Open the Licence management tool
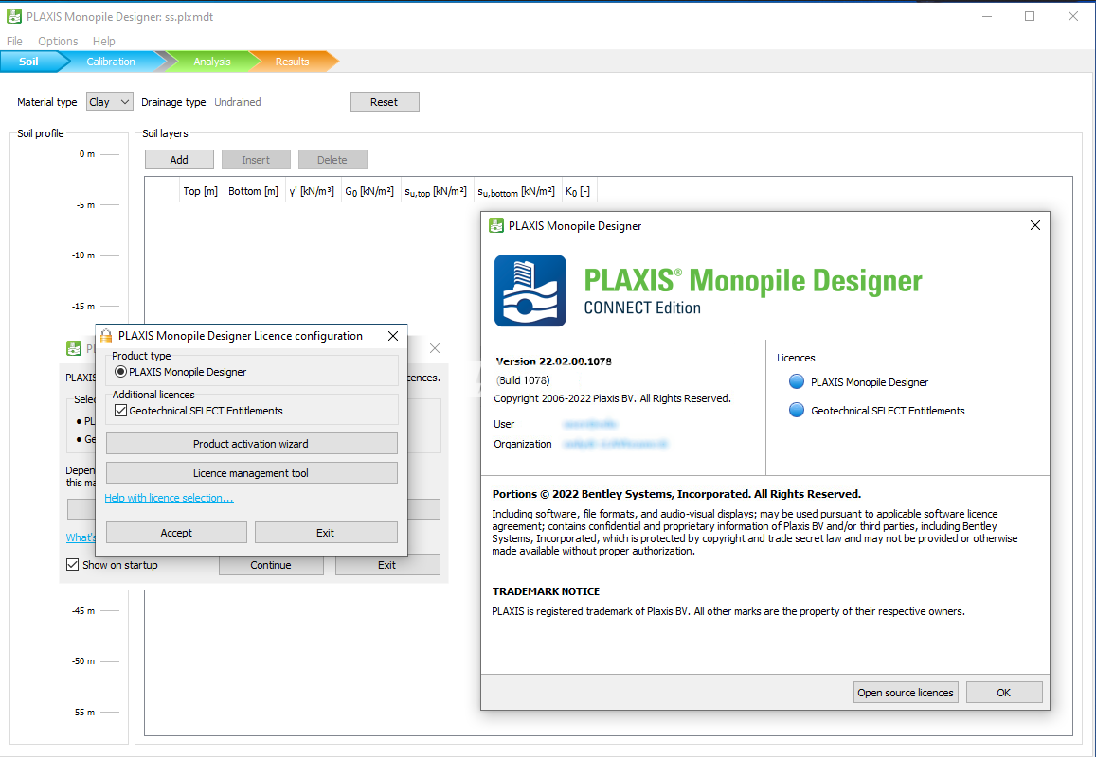The height and width of the screenshot is (757, 1096). pyautogui.click(x=252, y=473)
